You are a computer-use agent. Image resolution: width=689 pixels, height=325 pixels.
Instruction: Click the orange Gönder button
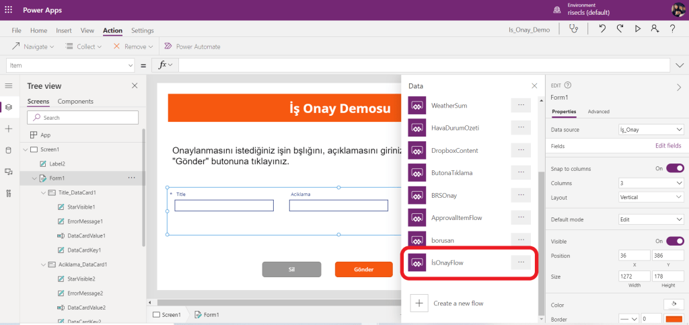363,269
